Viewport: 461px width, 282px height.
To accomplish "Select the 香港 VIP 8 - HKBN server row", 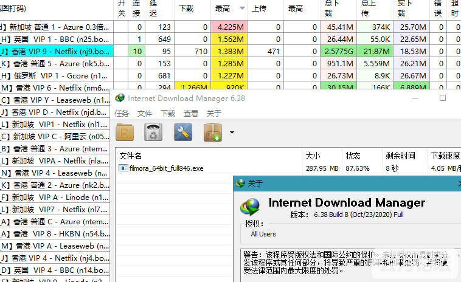I will [55, 234].
